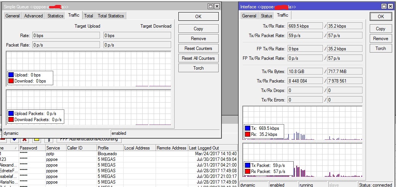Remove the pppoe interface
The width and height of the screenshot is (396, 187).
pos(381,39)
